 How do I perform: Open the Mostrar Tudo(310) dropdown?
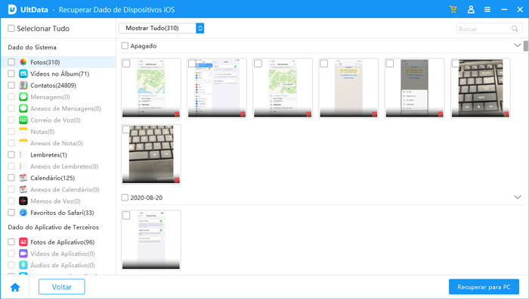coord(161,28)
